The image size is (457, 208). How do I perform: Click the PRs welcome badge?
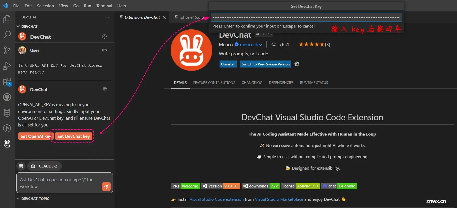pos(185,186)
